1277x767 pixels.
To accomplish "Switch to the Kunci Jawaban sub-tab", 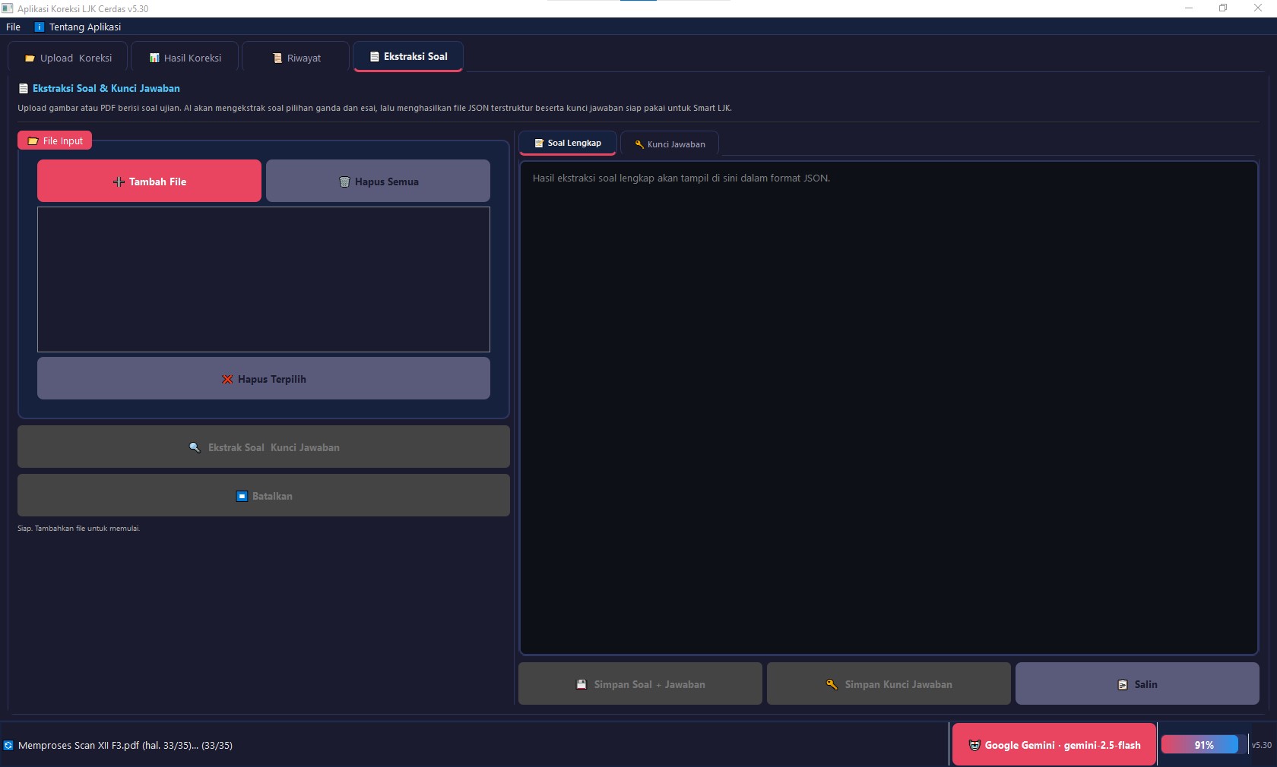I will 670,144.
